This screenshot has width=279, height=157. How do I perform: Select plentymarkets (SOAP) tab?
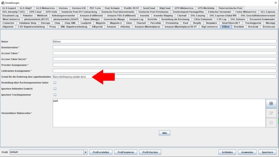point(66,19)
